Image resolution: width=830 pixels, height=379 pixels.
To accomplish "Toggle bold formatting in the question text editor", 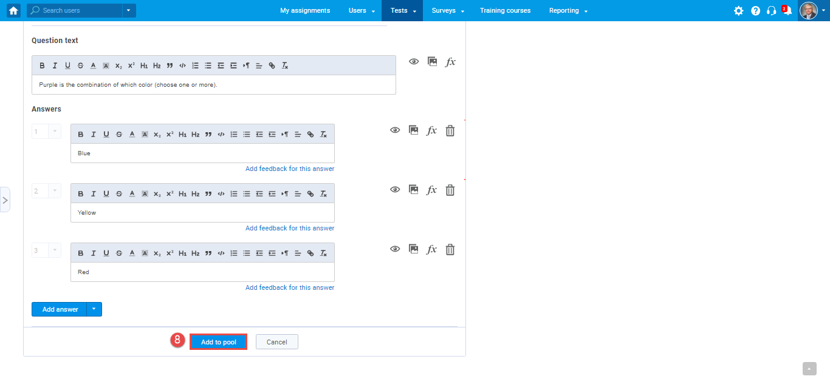I will [42, 65].
